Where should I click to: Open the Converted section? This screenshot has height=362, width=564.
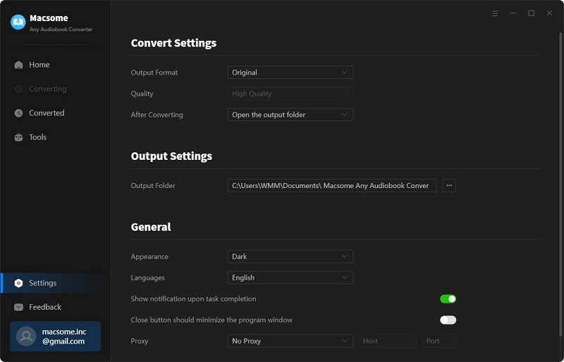pos(55,113)
